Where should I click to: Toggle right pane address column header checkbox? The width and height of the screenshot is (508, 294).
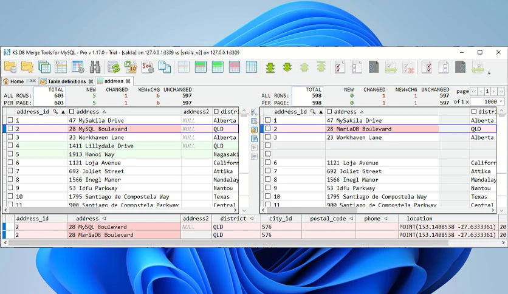pyautogui.click(x=329, y=111)
